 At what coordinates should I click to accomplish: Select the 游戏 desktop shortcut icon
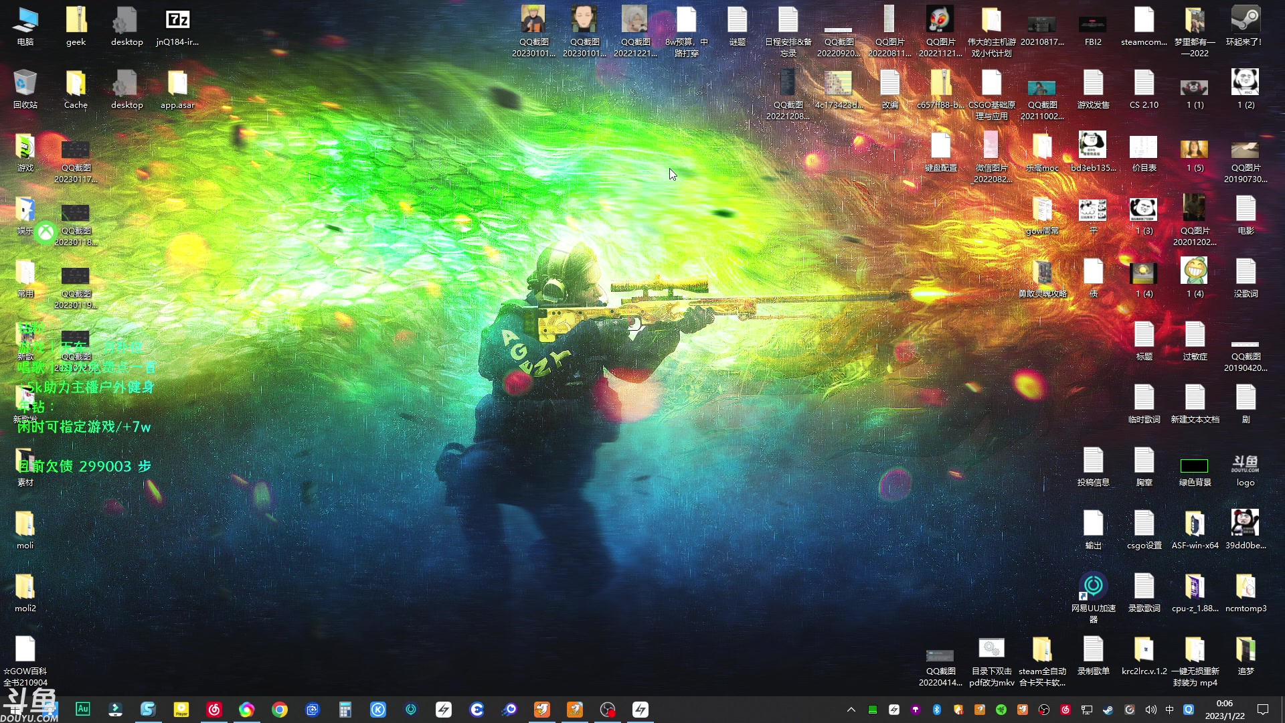25,151
